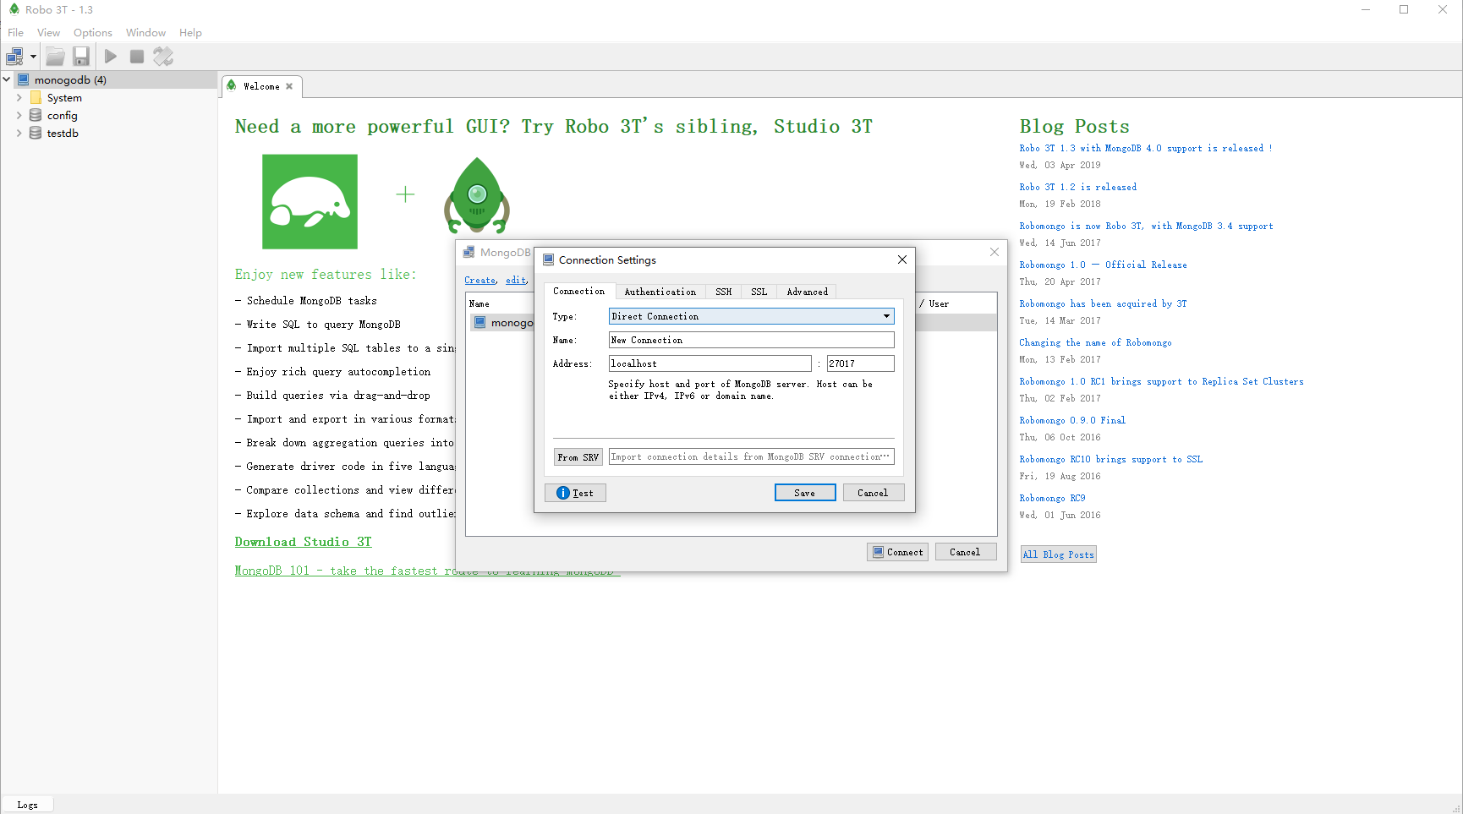Image resolution: width=1463 pixels, height=814 pixels.
Task: Switch to the Authentication tab
Action: (x=660, y=292)
